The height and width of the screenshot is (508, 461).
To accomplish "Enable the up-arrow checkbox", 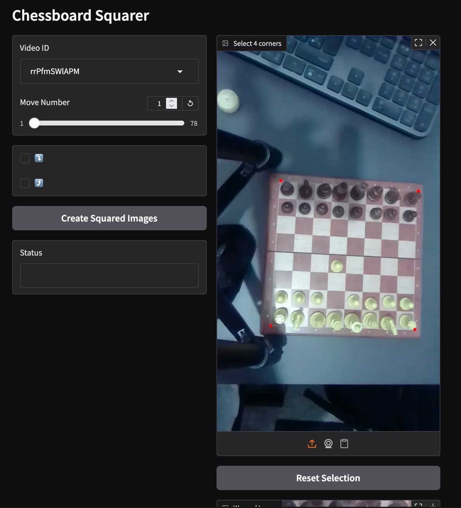I will pyautogui.click(x=25, y=183).
